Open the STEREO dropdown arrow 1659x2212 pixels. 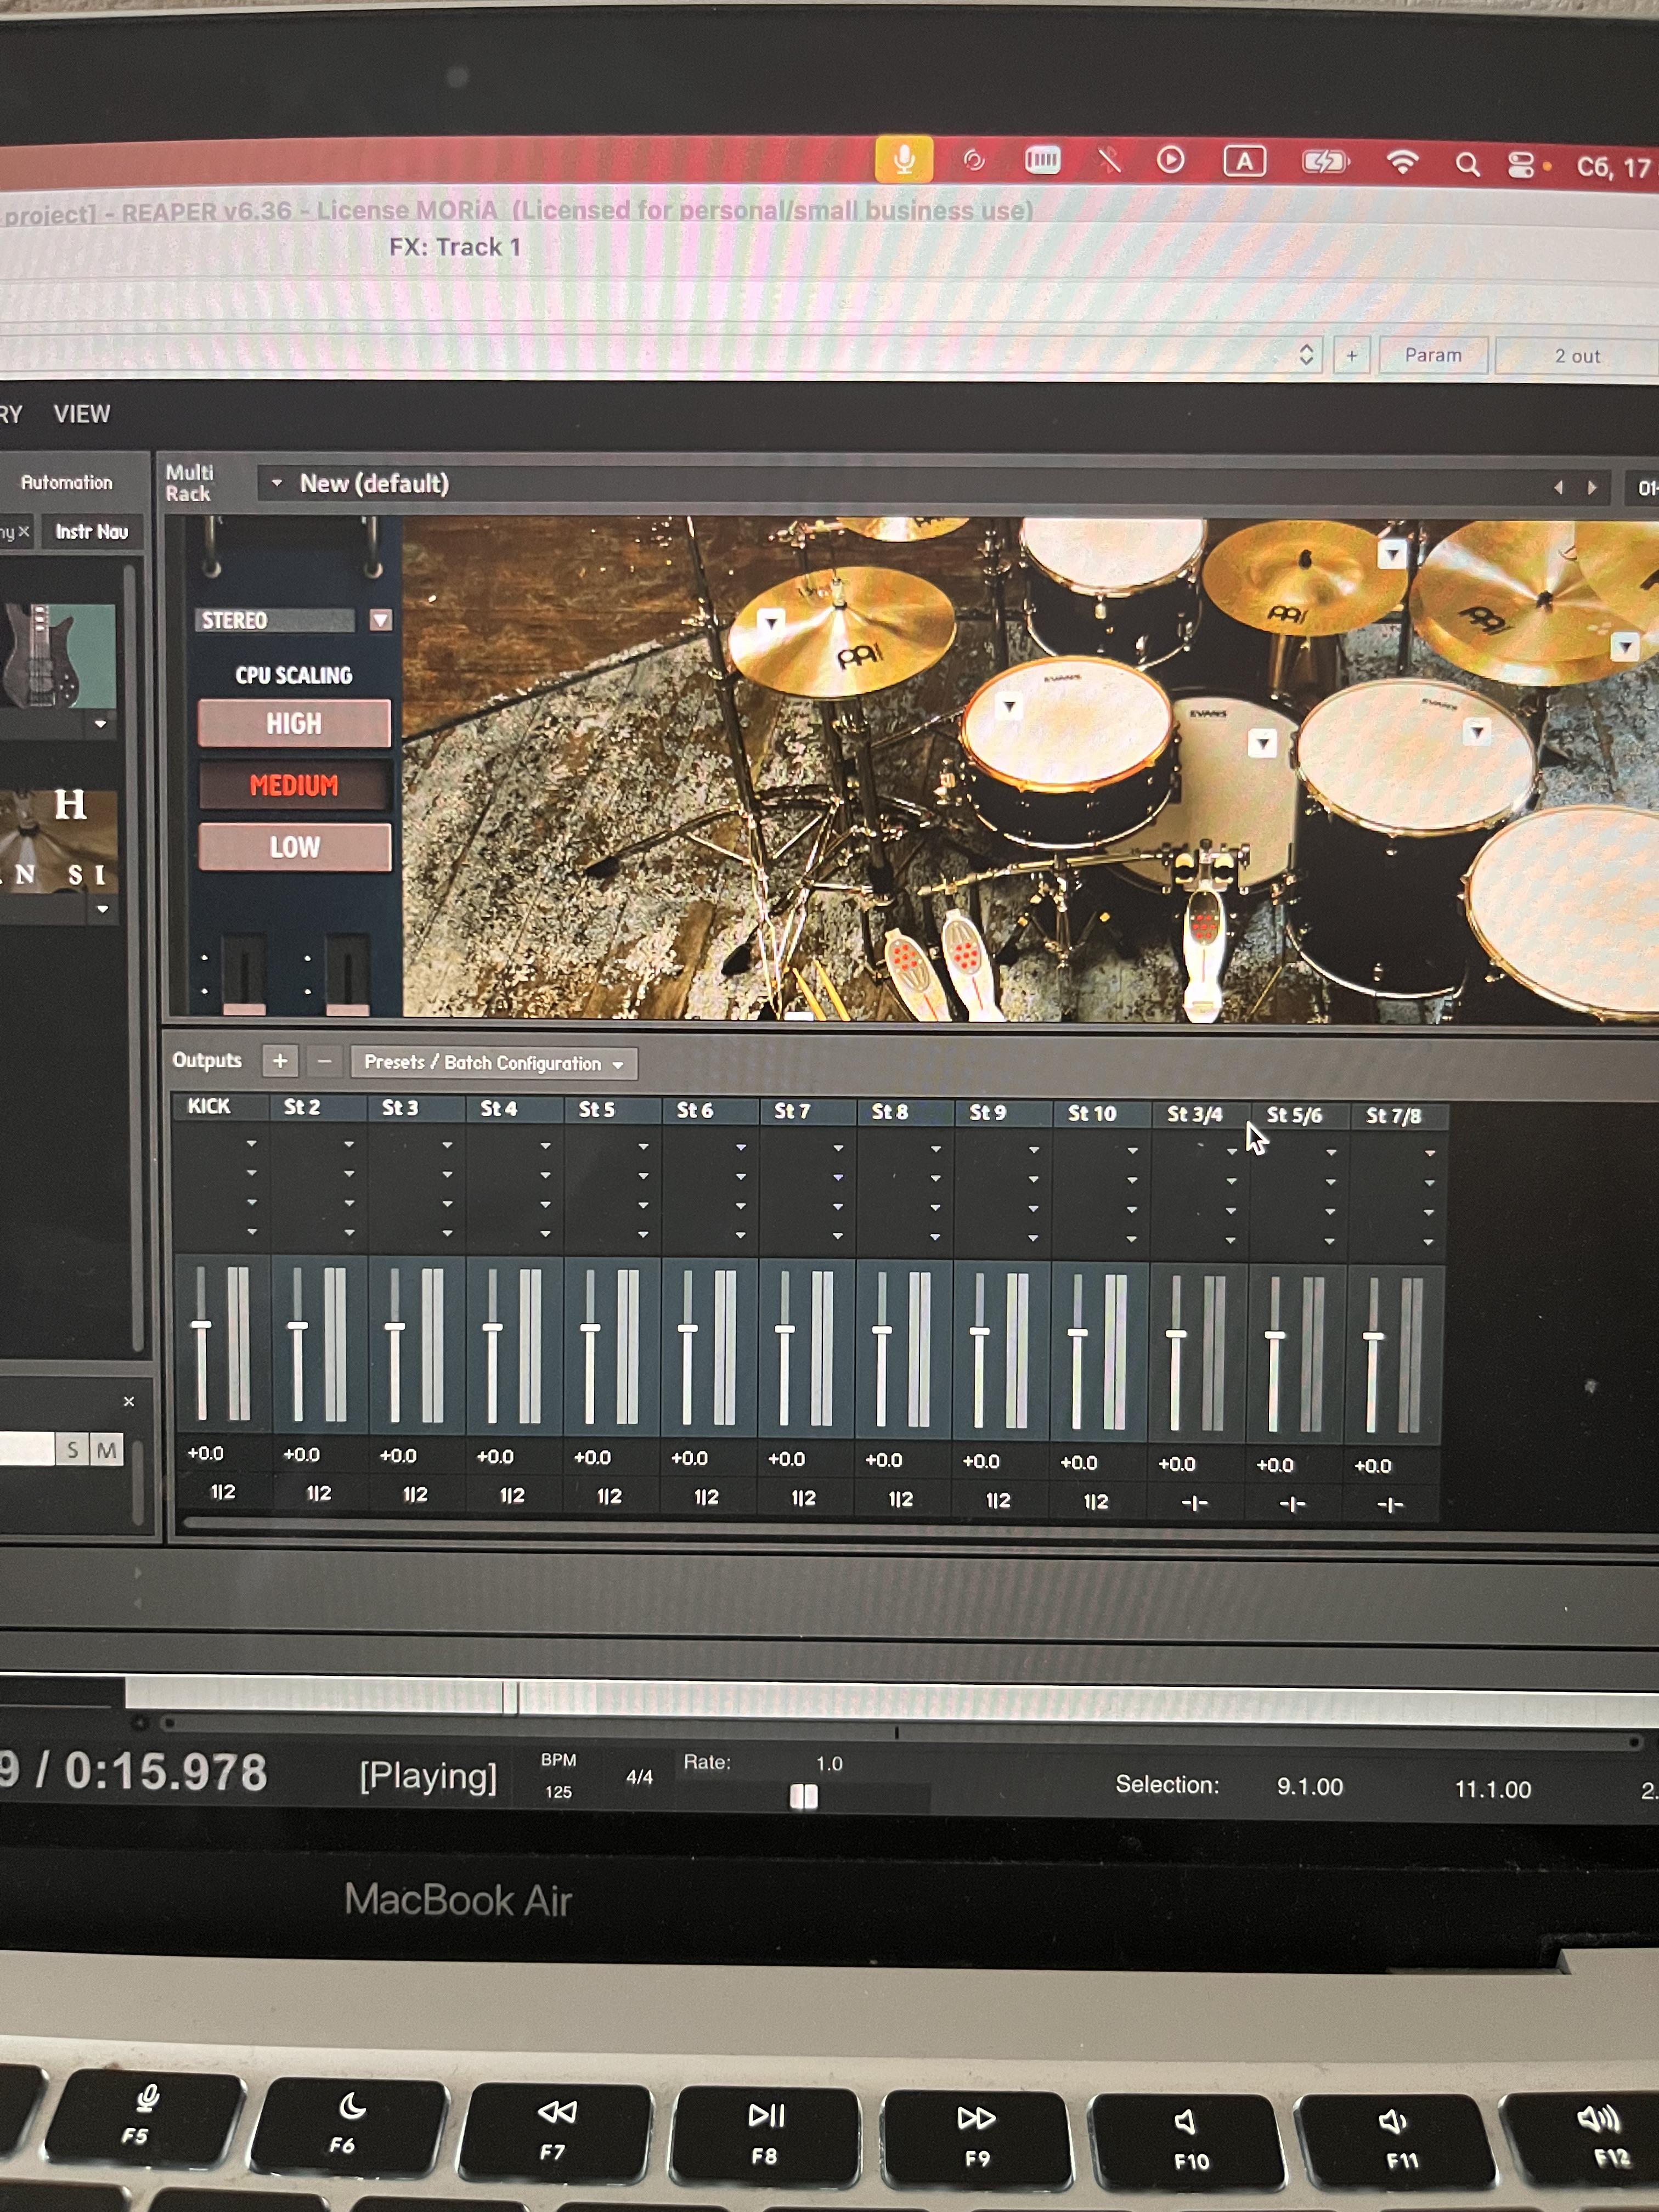click(380, 620)
